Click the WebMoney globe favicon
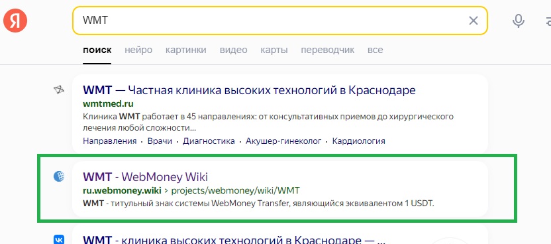 [59, 176]
